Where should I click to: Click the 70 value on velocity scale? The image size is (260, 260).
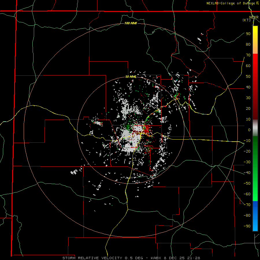[248, 55]
